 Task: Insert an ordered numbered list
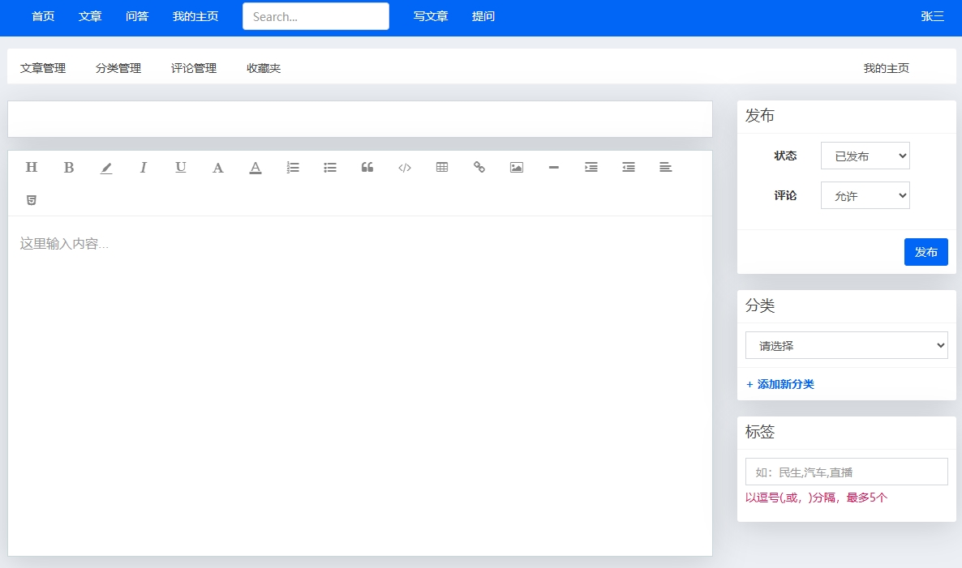point(293,167)
